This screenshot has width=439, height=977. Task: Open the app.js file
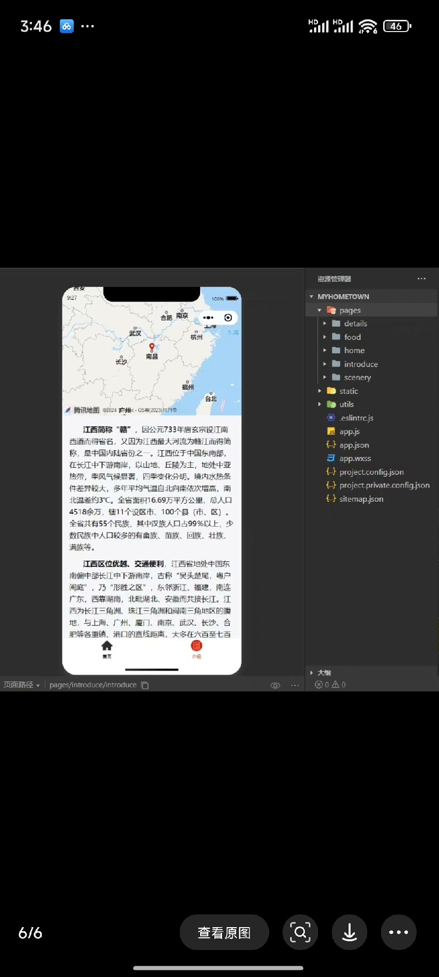coord(350,432)
